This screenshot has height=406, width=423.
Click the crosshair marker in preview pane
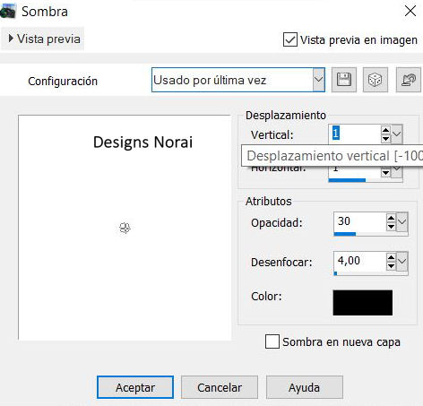(125, 228)
